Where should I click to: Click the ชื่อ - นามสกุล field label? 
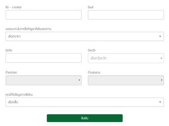click(14, 7)
